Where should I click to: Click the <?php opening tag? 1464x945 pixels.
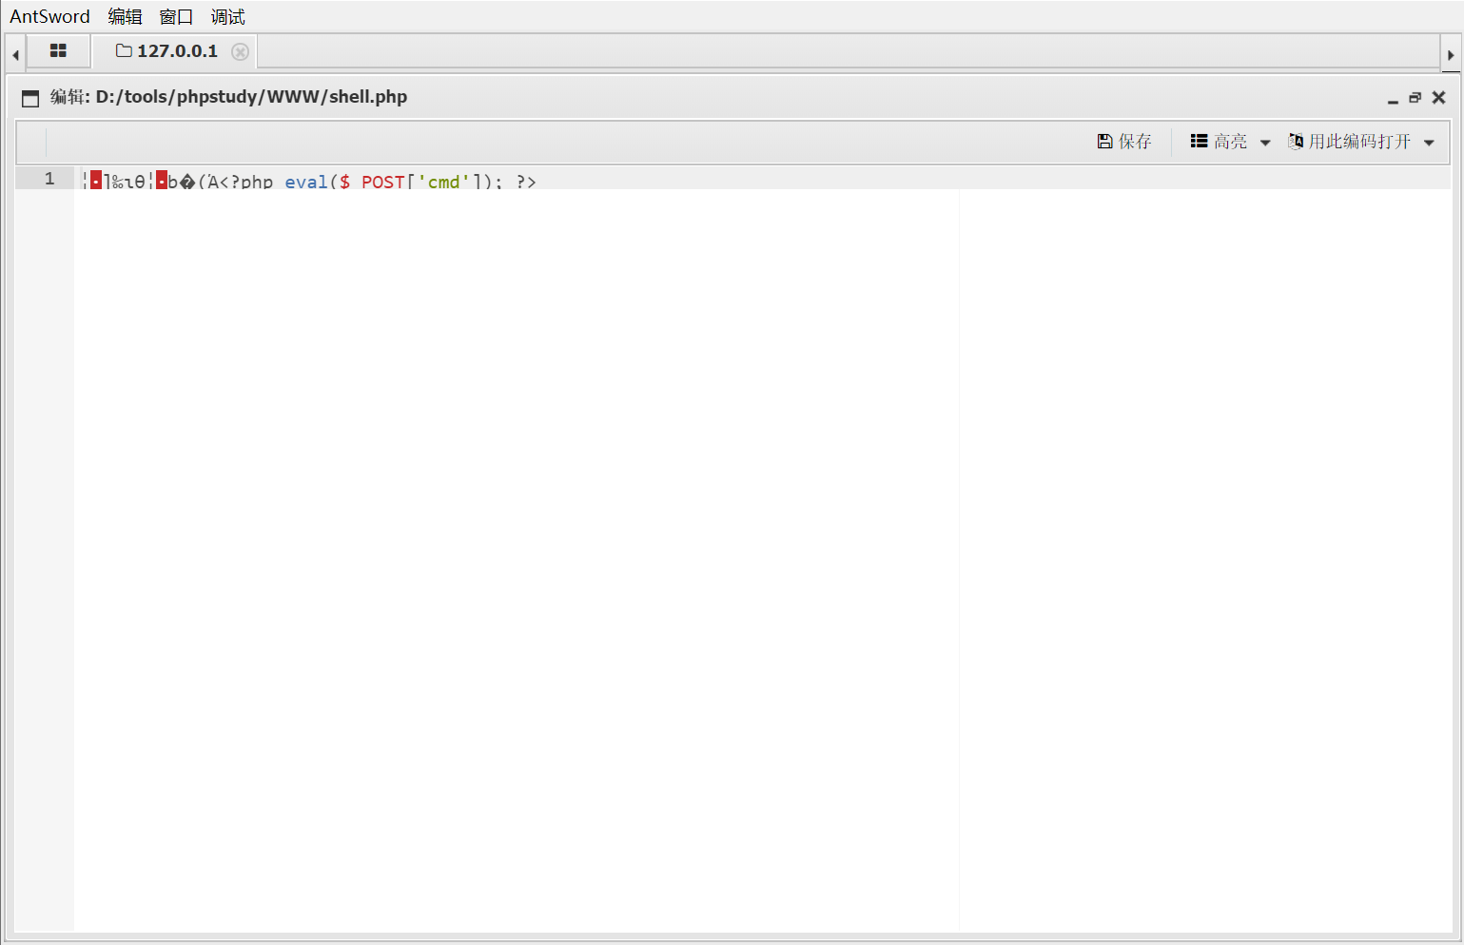tap(246, 181)
